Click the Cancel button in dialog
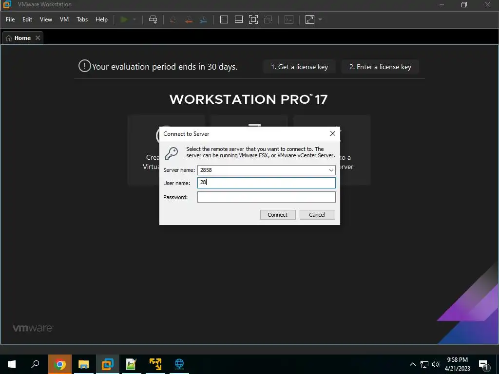The width and height of the screenshot is (499, 374). (317, 215)
